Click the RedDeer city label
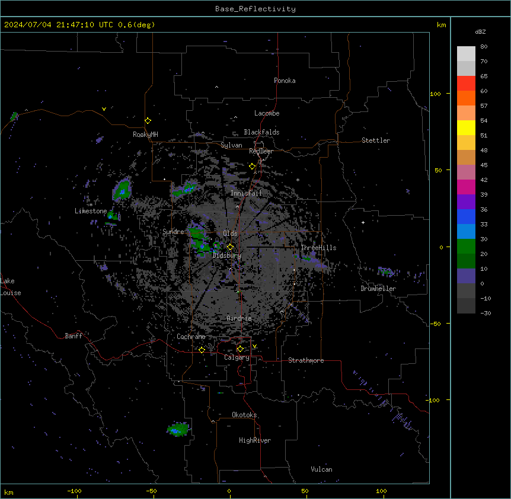Screen dimensions: 511x499 pos(261,151)
